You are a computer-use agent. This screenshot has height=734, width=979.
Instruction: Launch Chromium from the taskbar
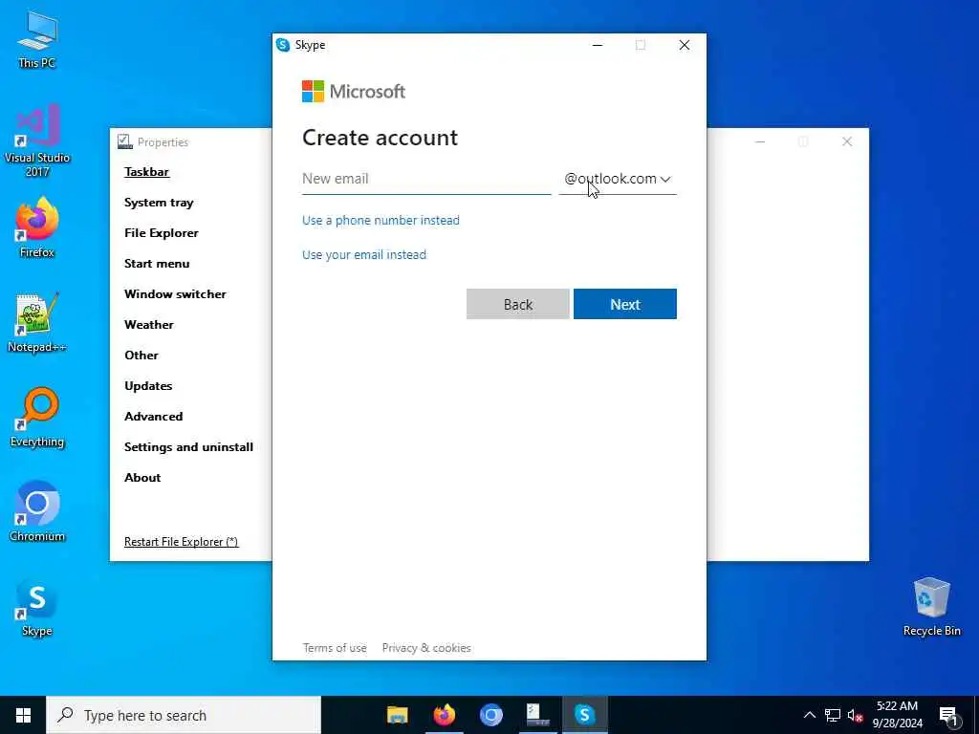tap(491, 715)
